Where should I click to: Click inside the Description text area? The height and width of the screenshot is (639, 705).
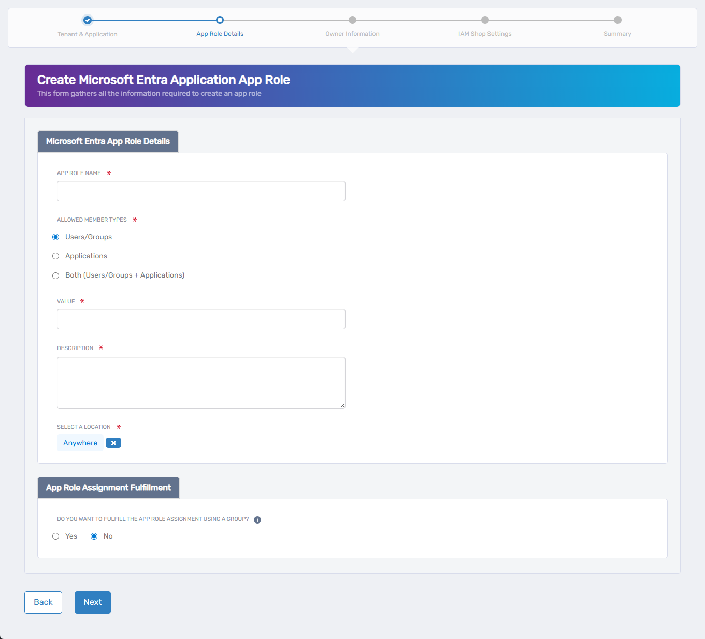click(x=201, y=382)
